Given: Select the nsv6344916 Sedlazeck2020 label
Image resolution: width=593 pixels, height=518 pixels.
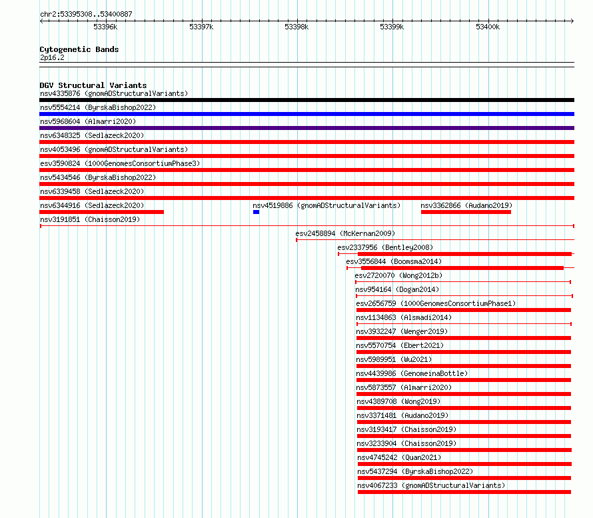Looking at the screenshot, I should coord(92,205).
